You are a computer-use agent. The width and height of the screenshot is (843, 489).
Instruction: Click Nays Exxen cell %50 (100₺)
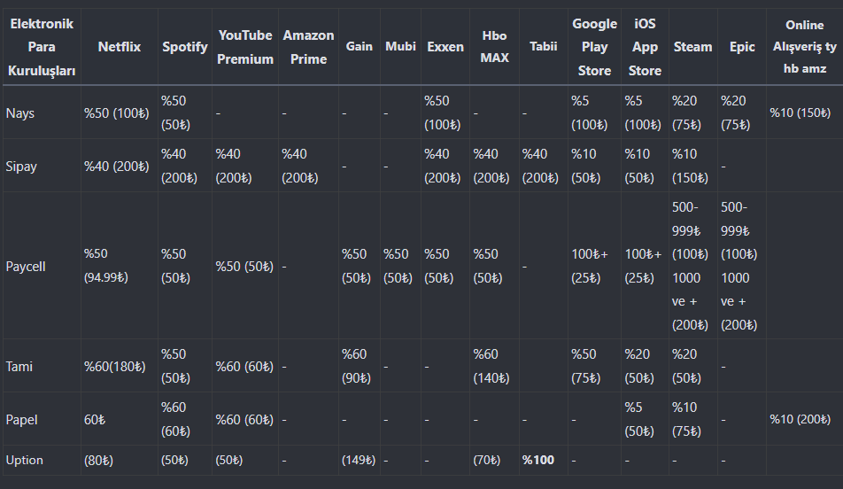pos(443,113)
